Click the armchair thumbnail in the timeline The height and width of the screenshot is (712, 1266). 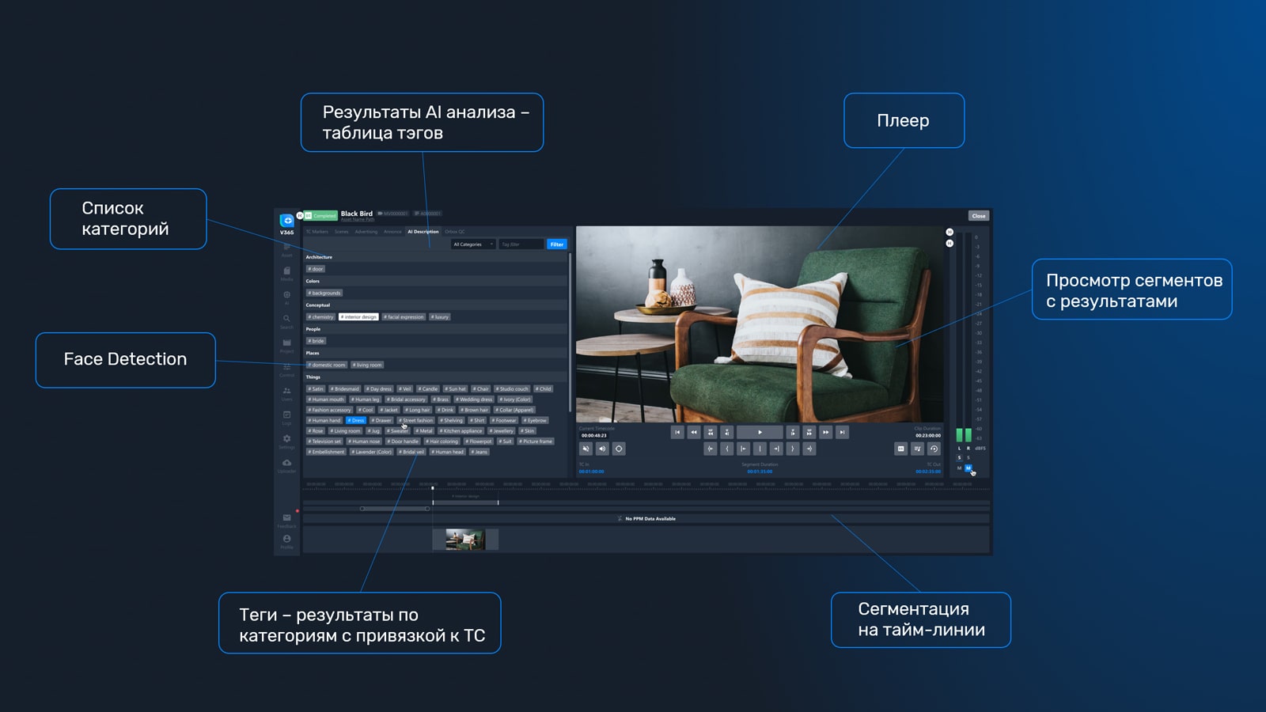(x=465, y=540)
